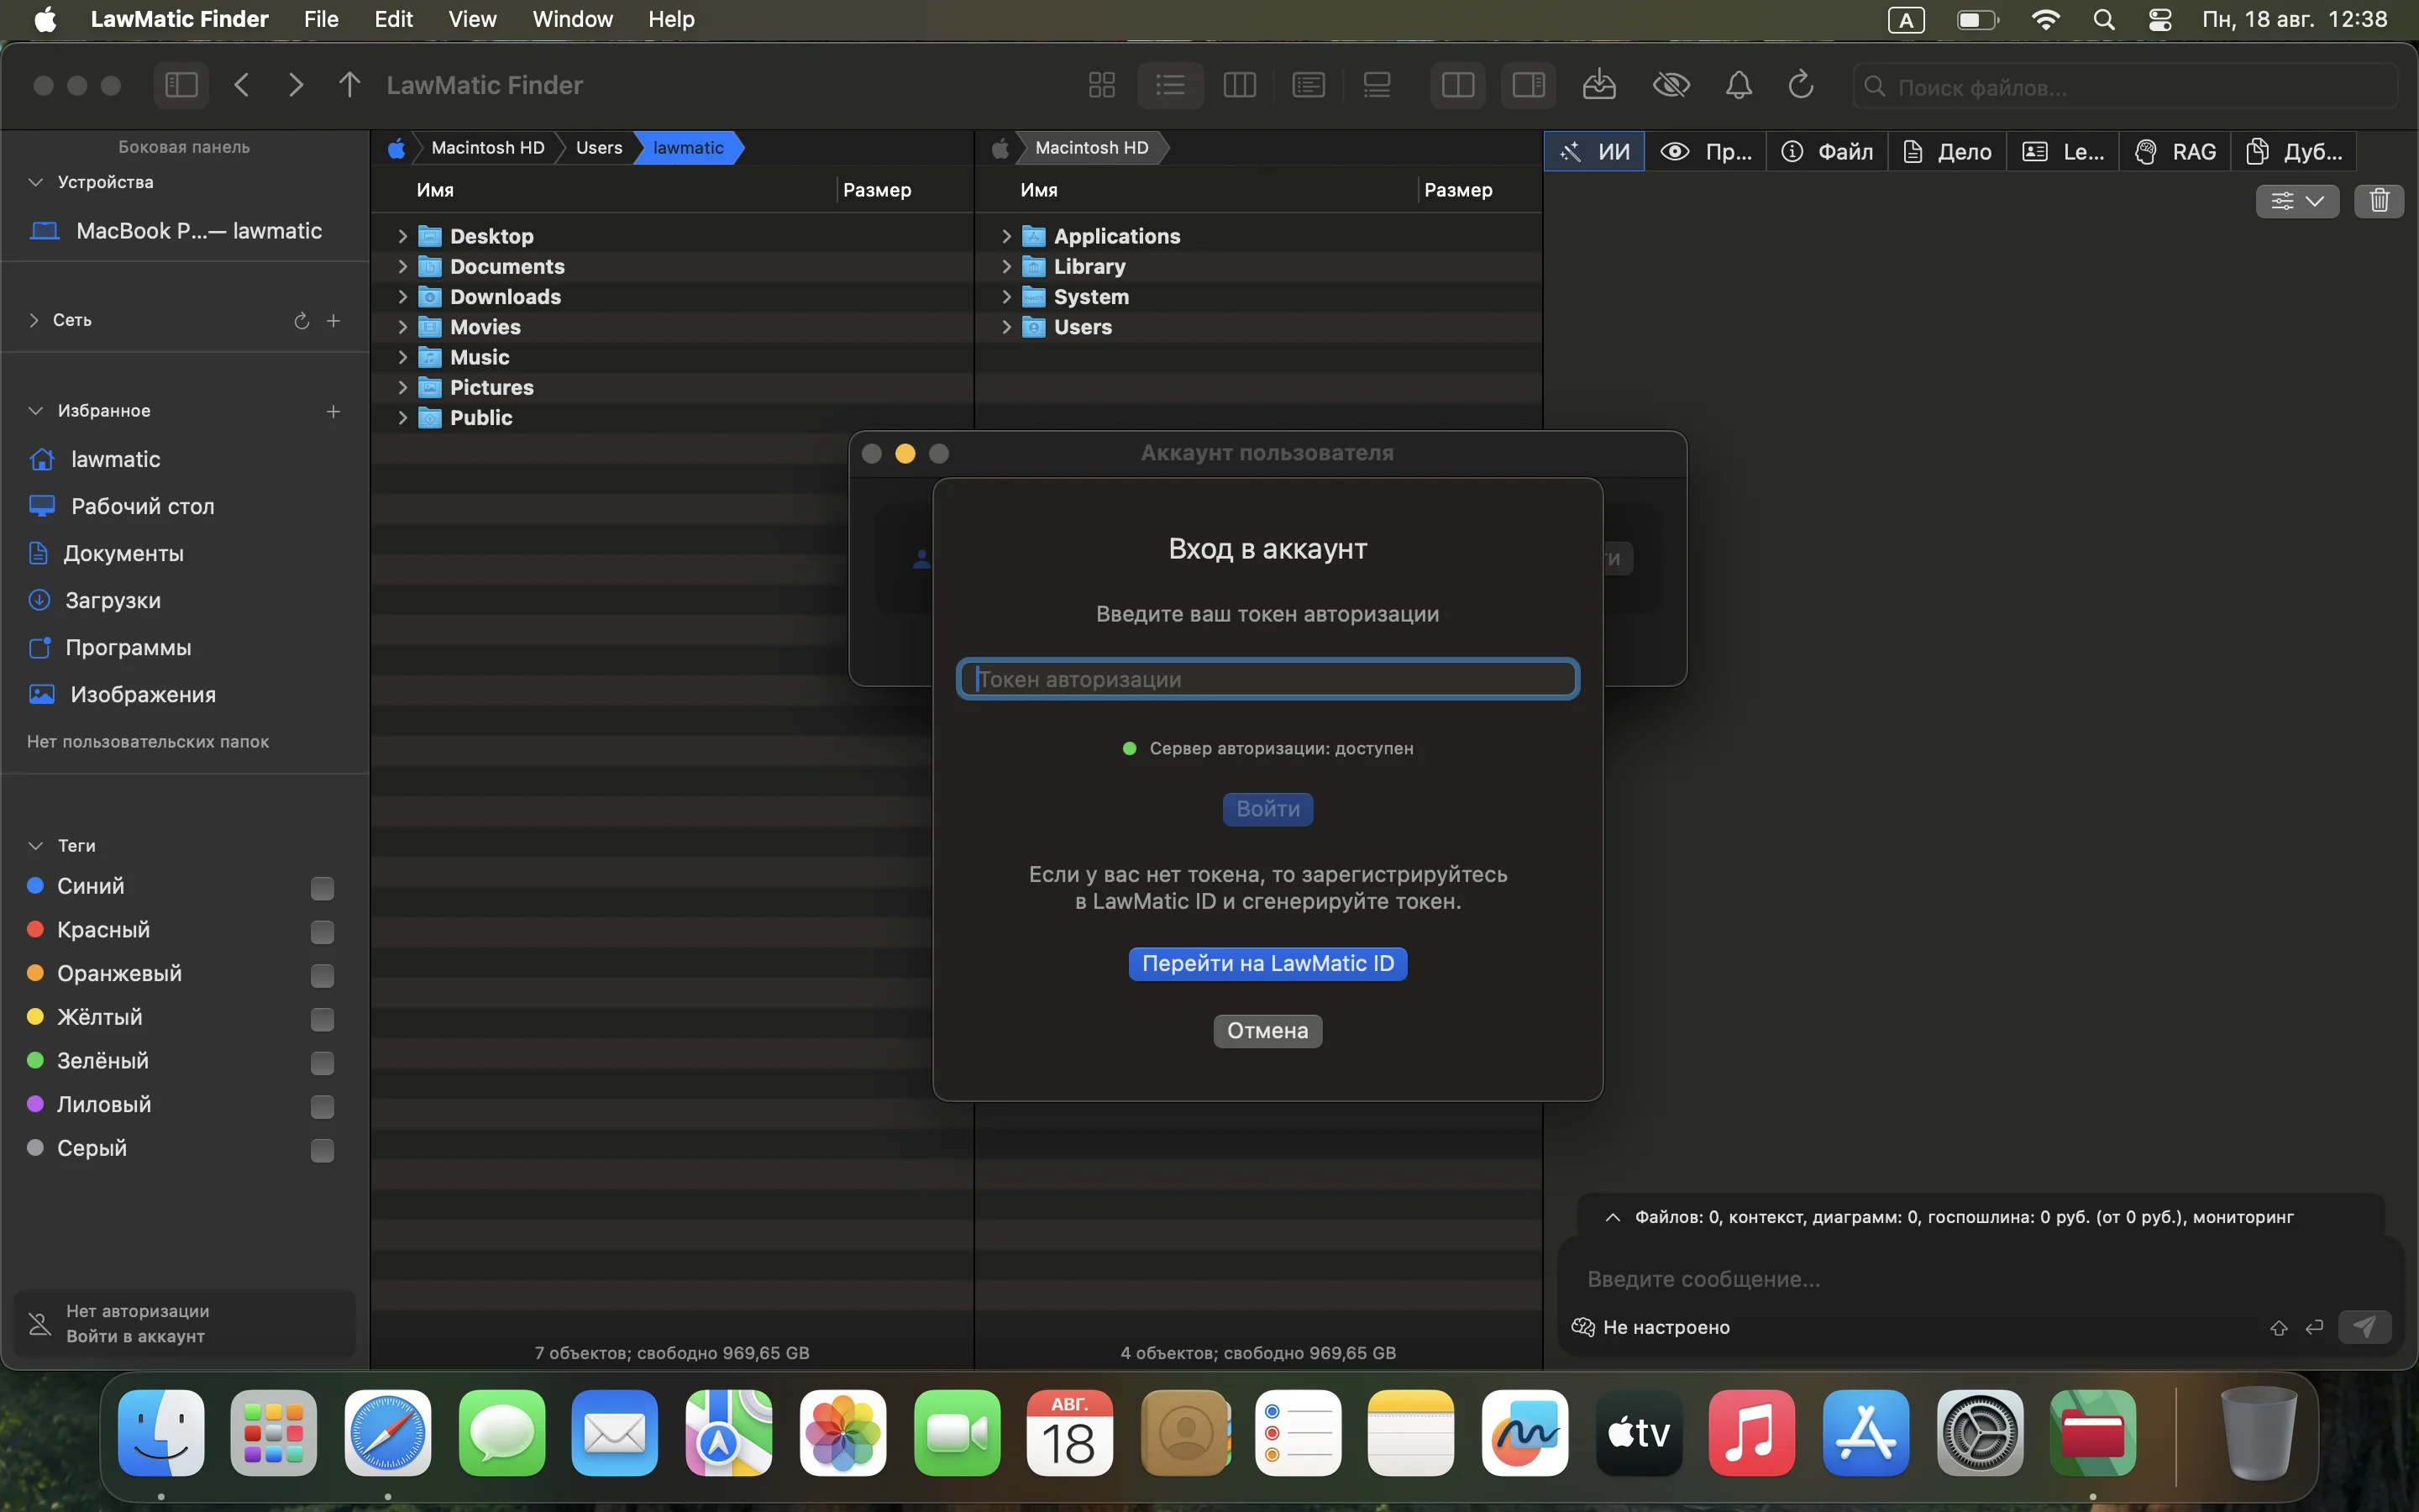Select the Users breadcrumb segment
Viewport: 2419px width, 1512px height.
point(599,148)
